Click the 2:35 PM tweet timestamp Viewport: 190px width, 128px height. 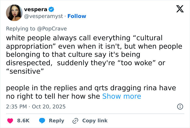[16, 106]
